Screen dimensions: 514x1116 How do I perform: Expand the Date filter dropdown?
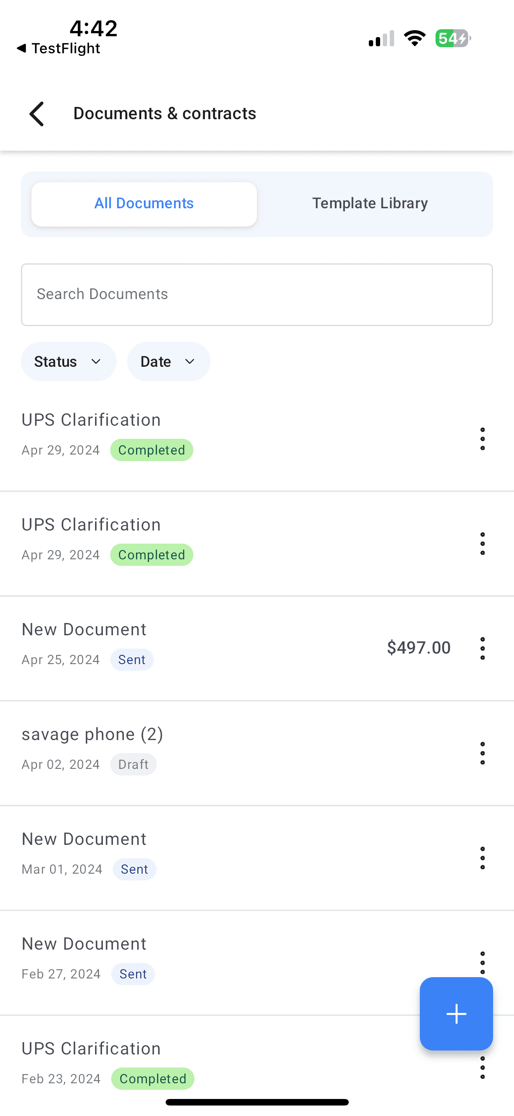pos(168,362)
